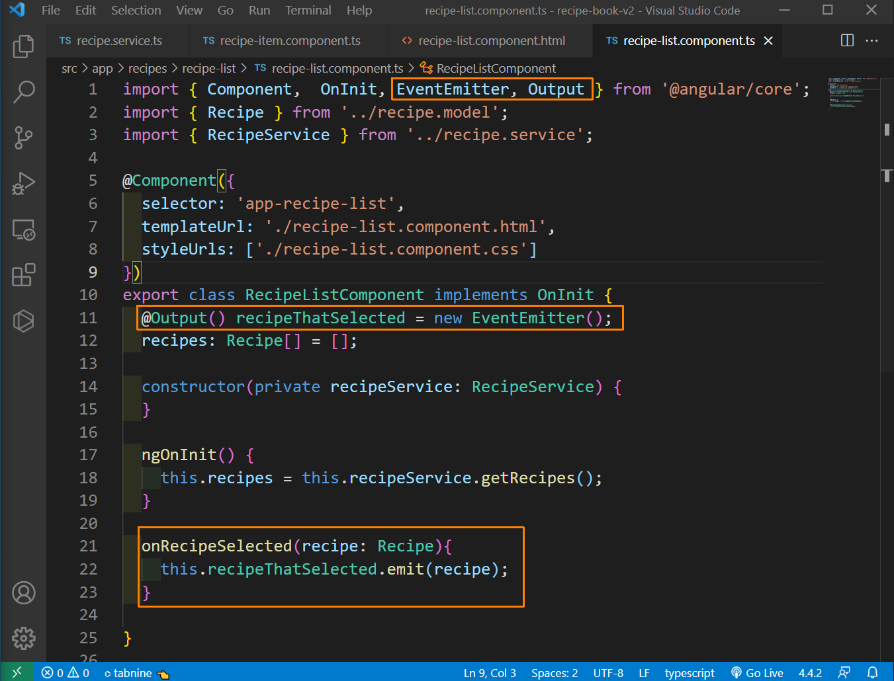Open the Run menu
The image size is (894, 681).
tap(259, 11)
